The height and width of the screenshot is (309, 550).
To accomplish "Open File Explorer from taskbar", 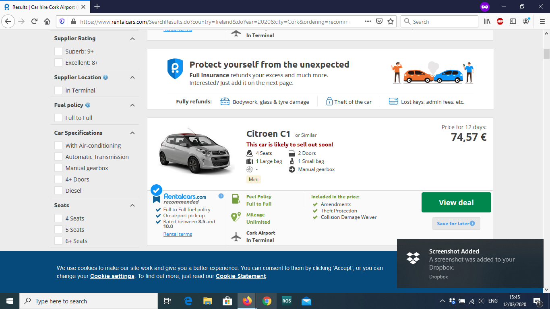I will 207,301.
